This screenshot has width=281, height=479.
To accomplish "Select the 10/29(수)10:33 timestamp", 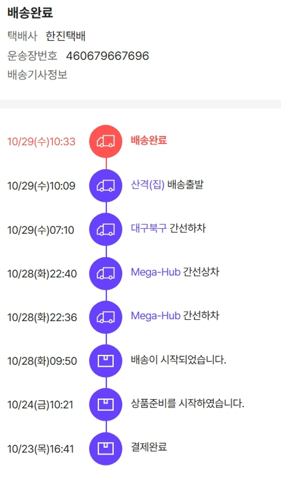I will coord(41,142).
